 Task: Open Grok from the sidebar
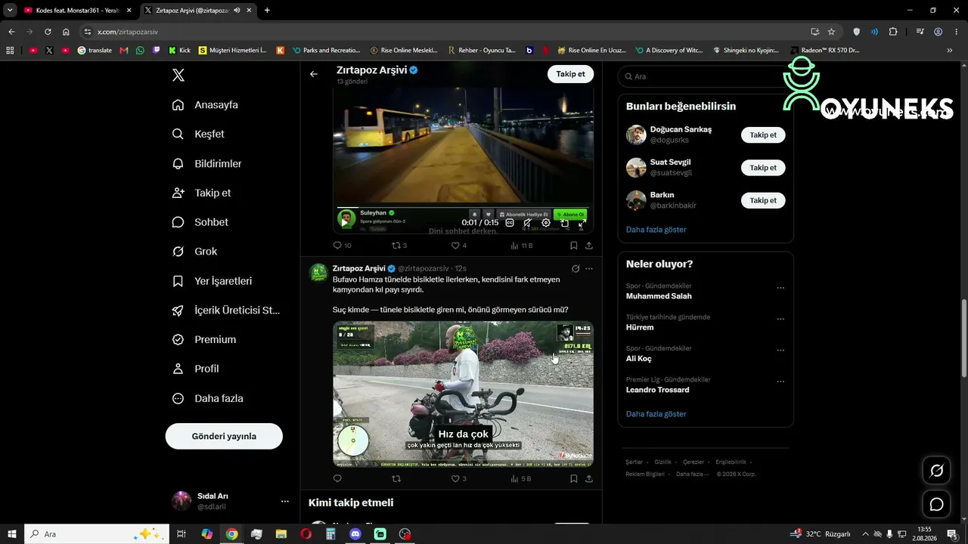[x=195, y=252]
